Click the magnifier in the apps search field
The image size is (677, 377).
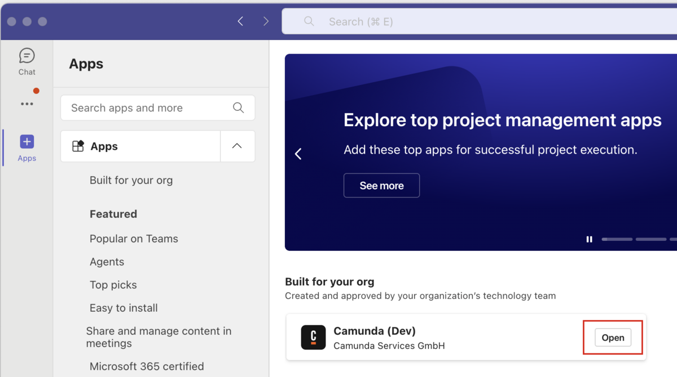238,107
